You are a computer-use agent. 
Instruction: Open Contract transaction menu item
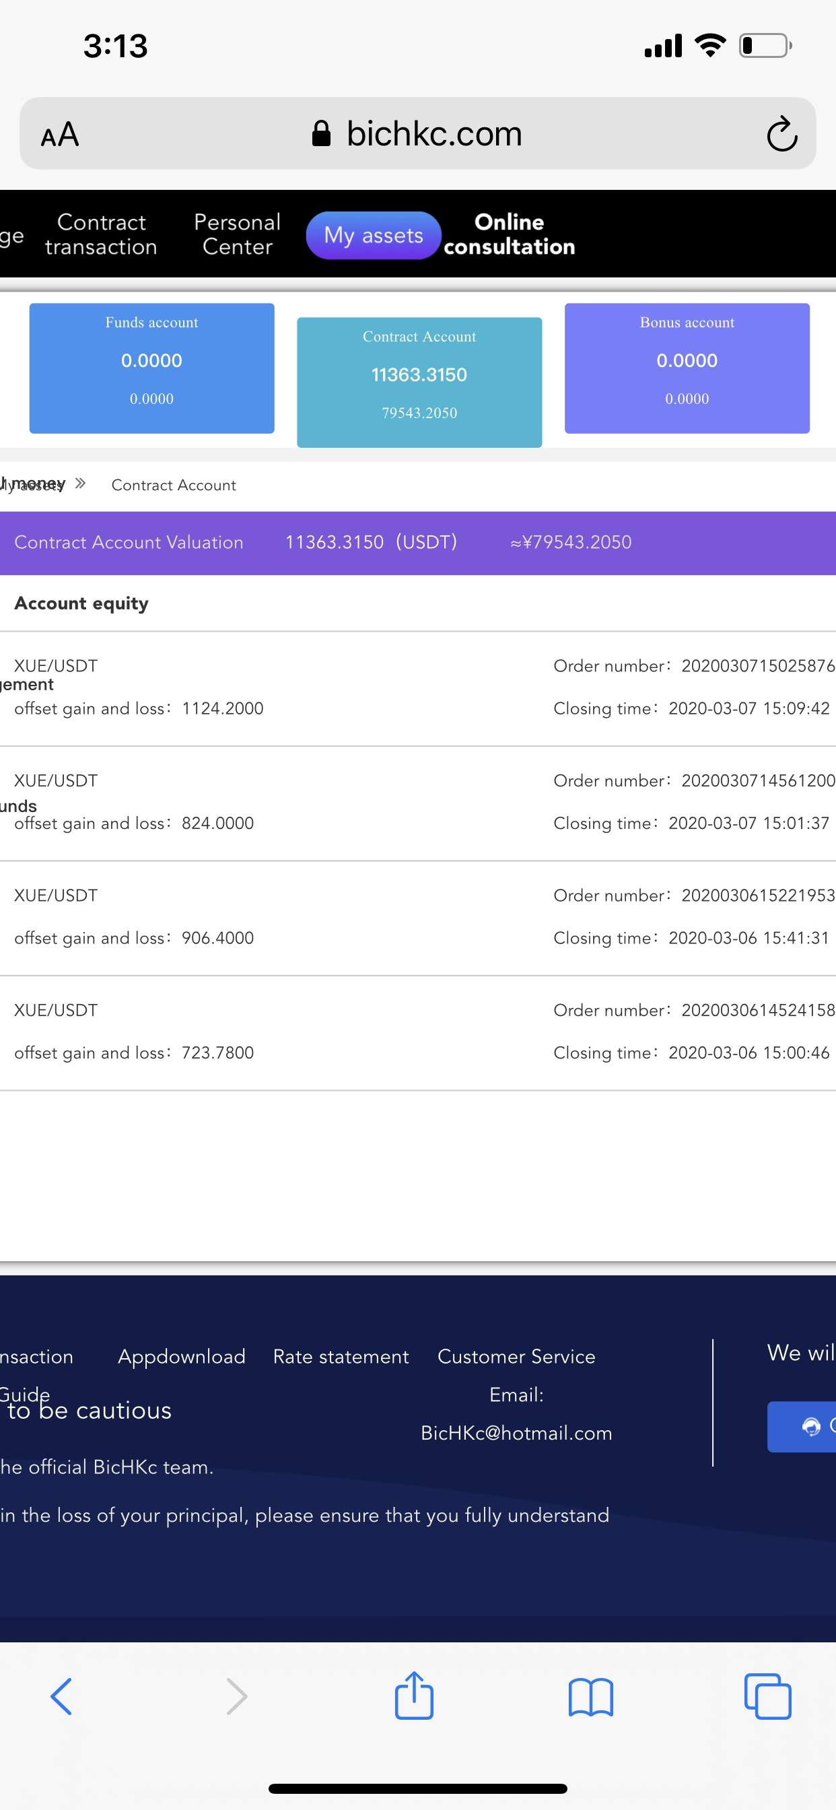[101, 235]
